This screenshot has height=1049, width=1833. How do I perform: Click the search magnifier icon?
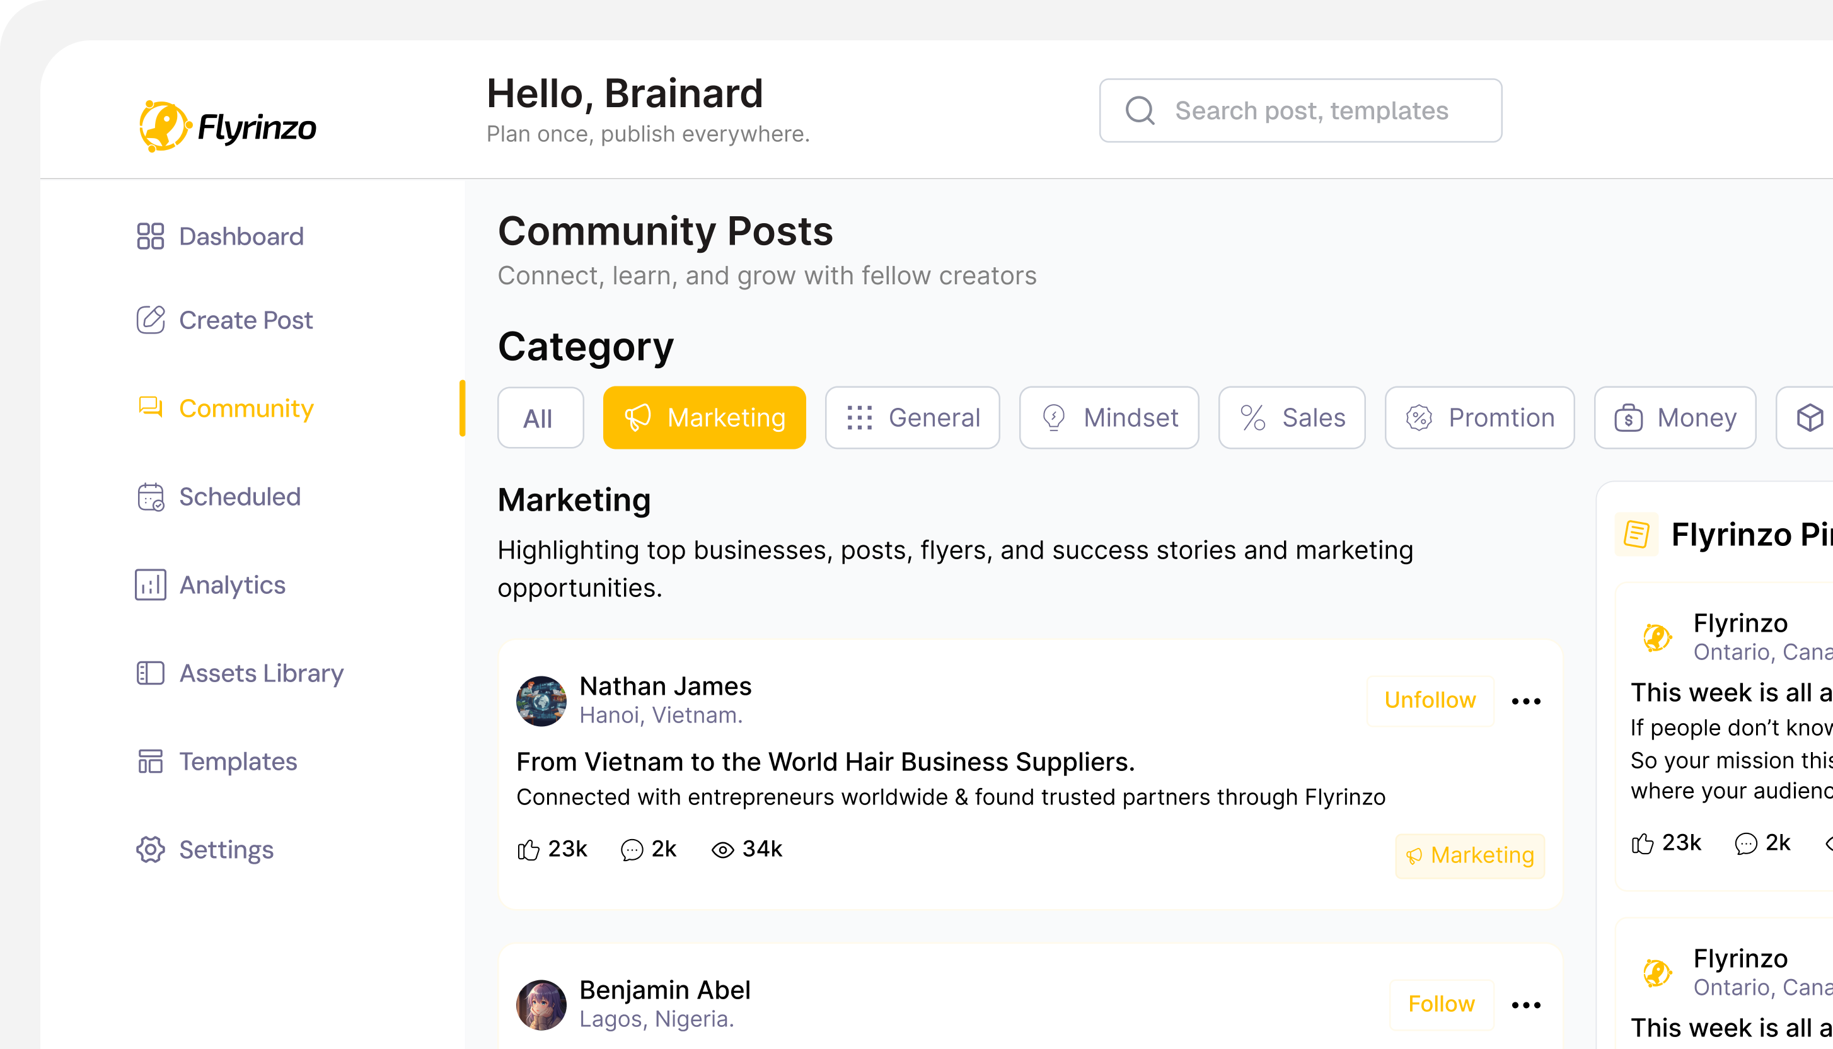coord(1140,110)
